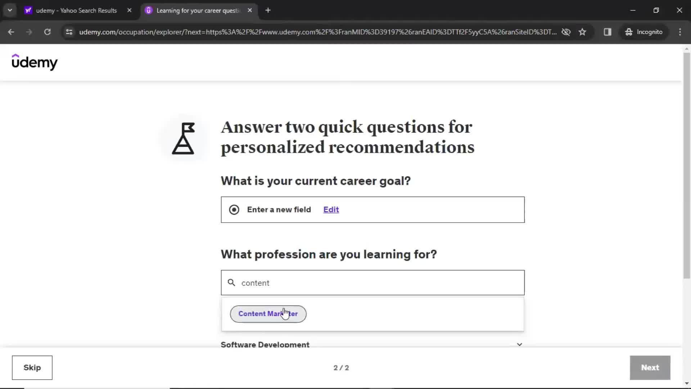Click the search magnifier icon in profession field
Viewport: 691px width, 389px height.
(x=232, y=282)
